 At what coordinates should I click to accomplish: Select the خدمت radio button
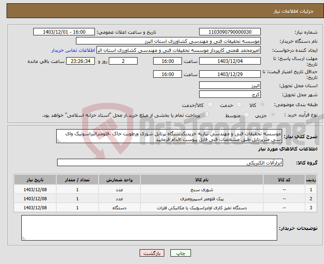(239, 104)
